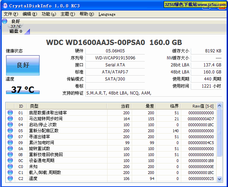This screenshot has height=187, width=228.
Task: Select row 底层数据读取出错率
Action: click(x=111, y=113)
